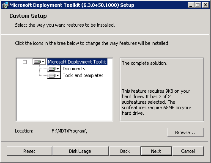Select the Tools and templates tree item

(83, 75)
